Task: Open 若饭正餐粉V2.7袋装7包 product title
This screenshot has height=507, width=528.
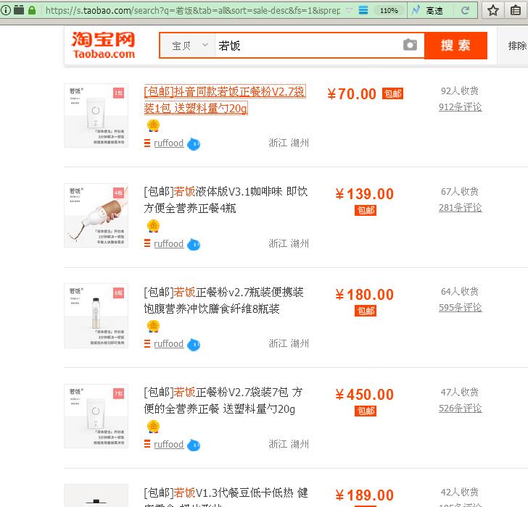Action: [x=223, y=401]
